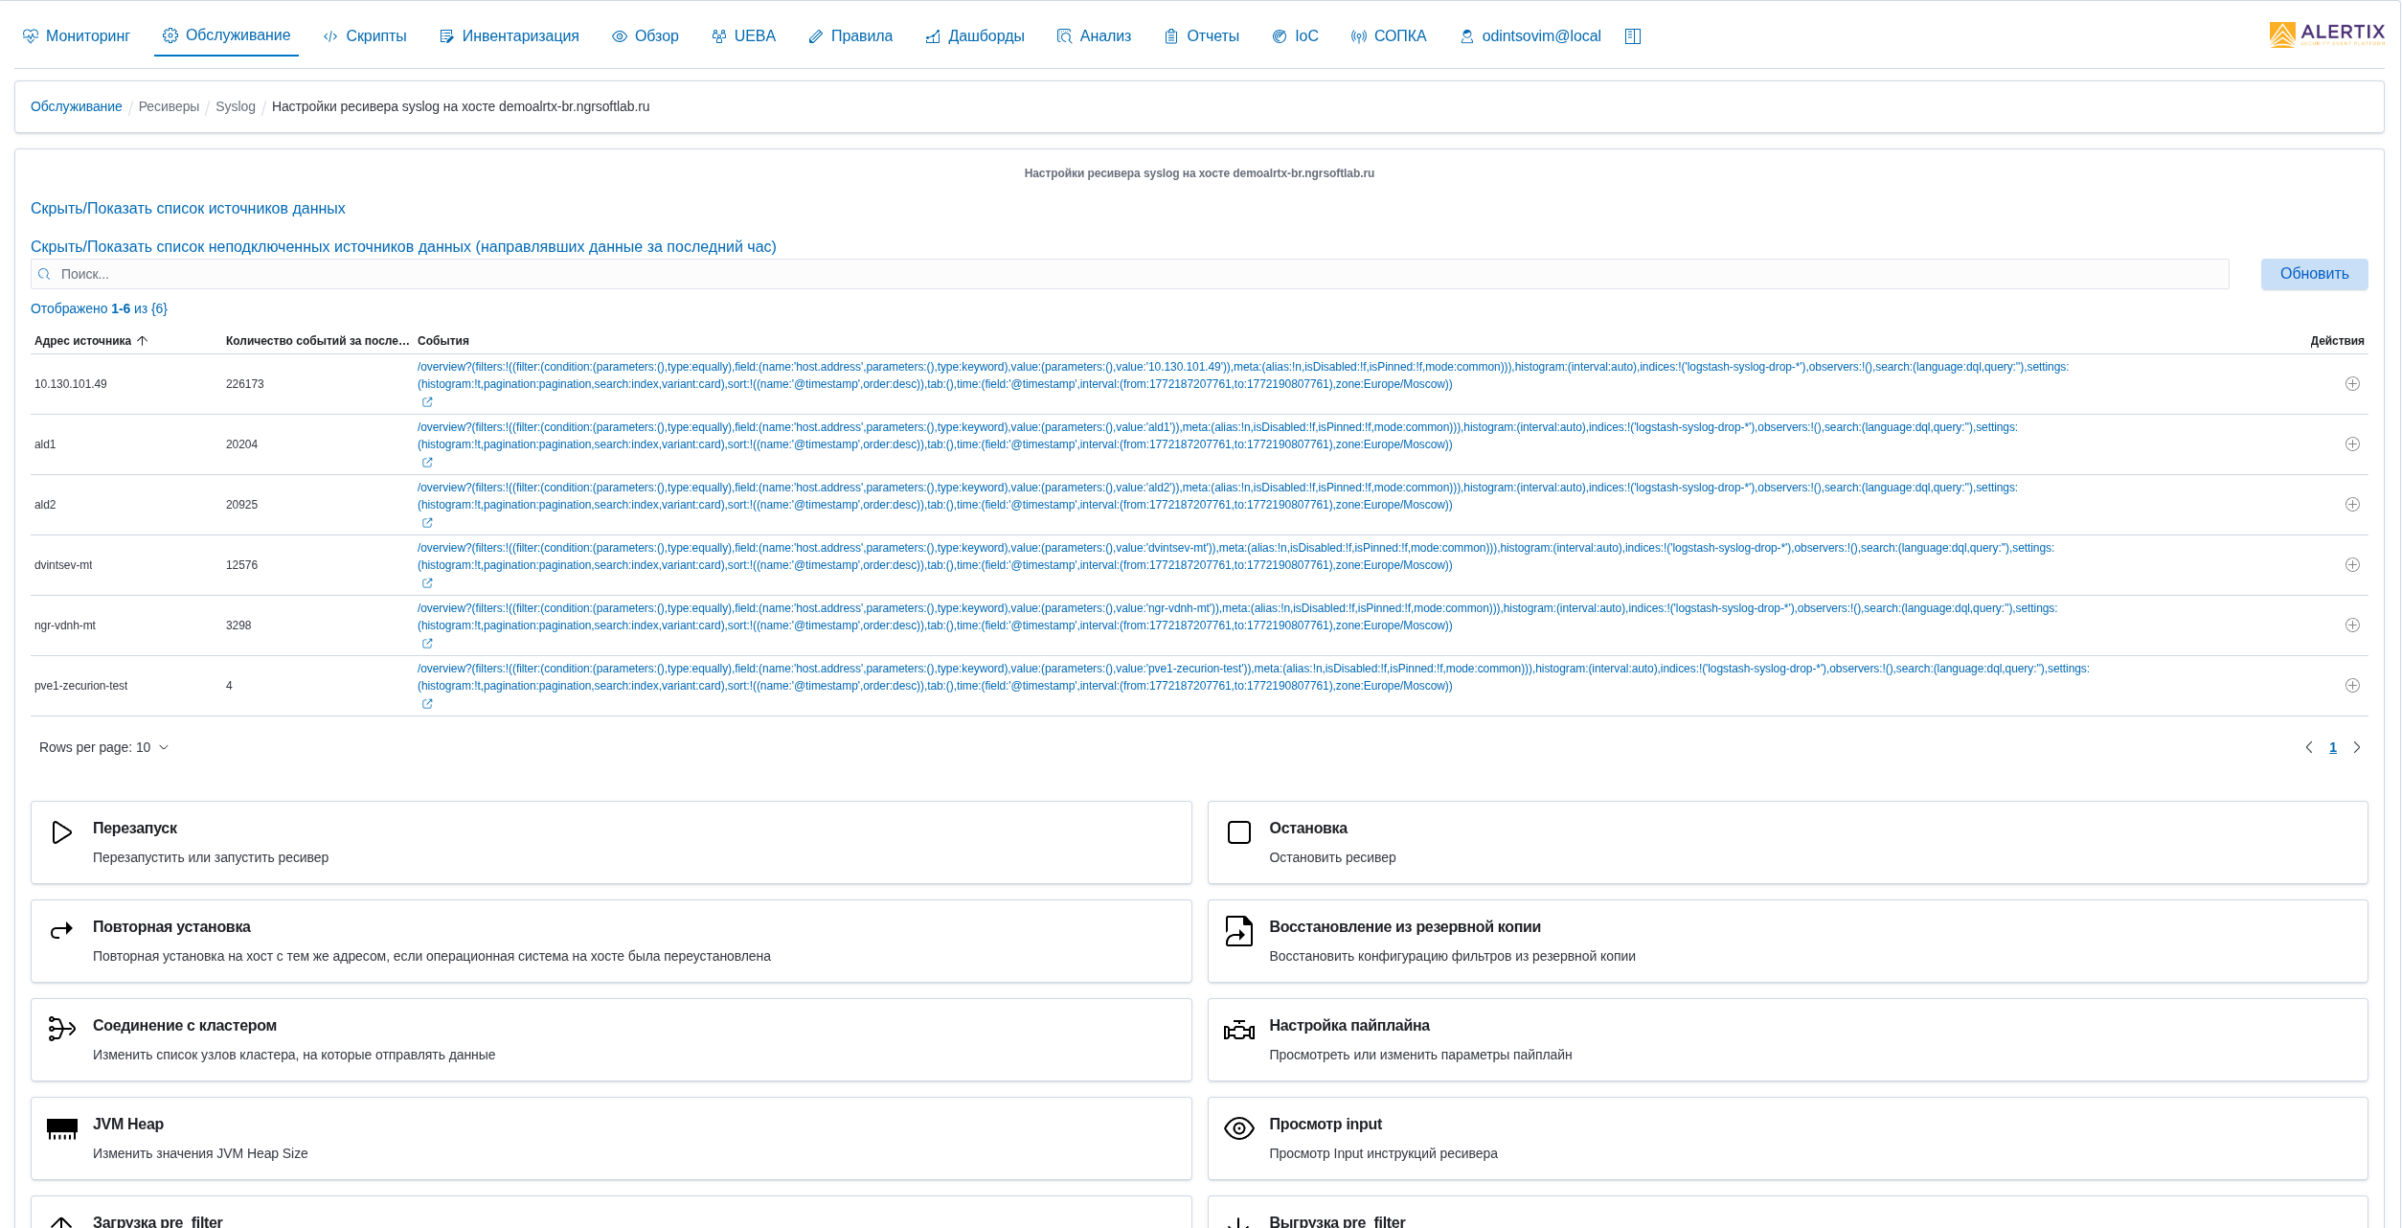Screen dimensions: 2402x1228
Task: Click the documentation book icon in top bar
Action: (x=1633, y=36)
